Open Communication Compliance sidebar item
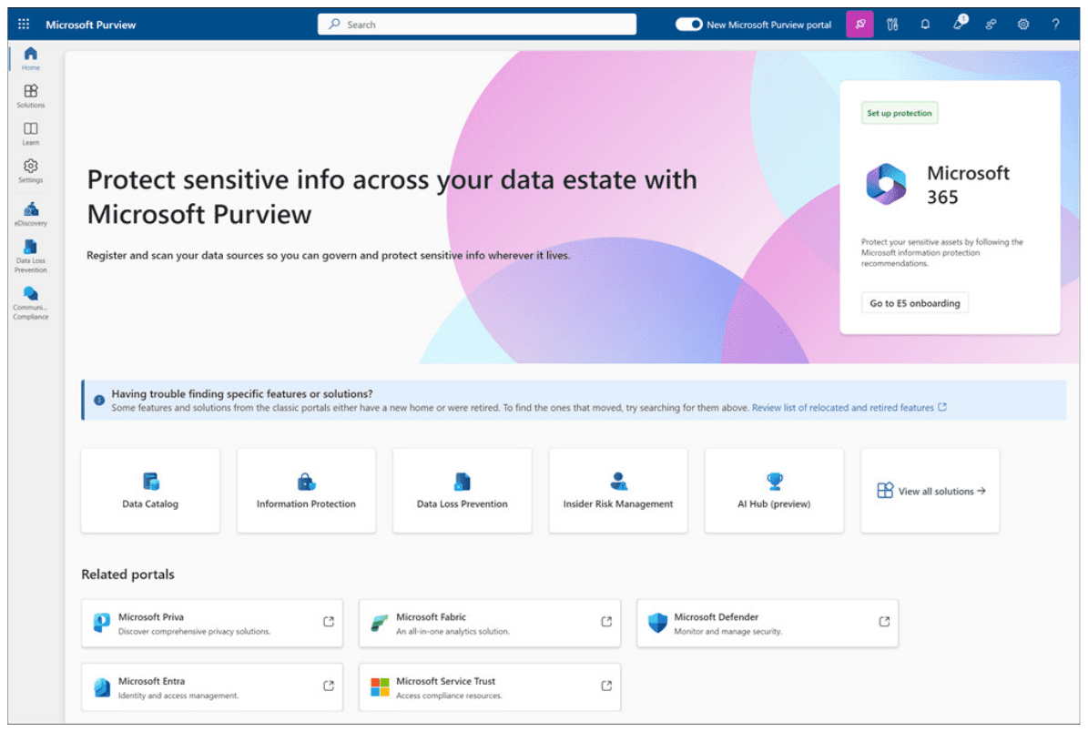The width and height of the screenshot is (1088, 732). pos(31,302)
